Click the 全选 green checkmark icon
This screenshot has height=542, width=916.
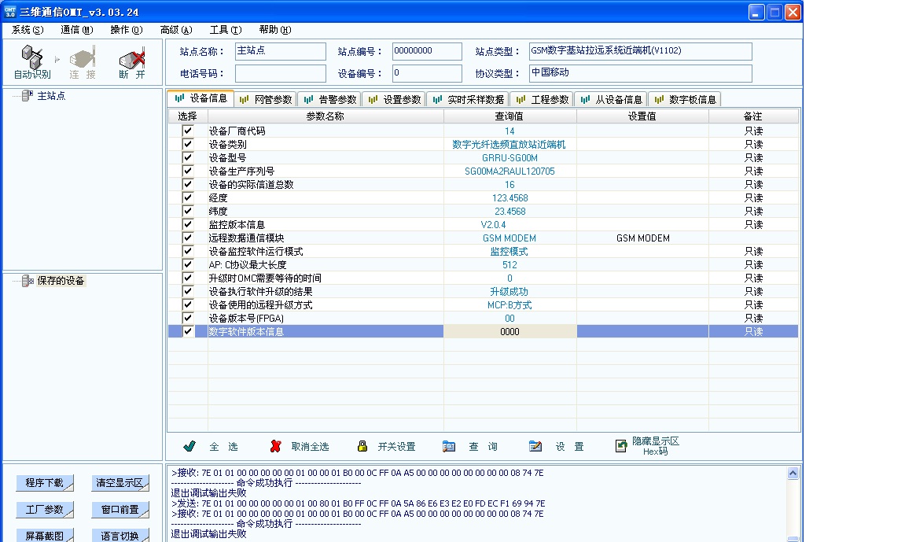coord(189,446)
